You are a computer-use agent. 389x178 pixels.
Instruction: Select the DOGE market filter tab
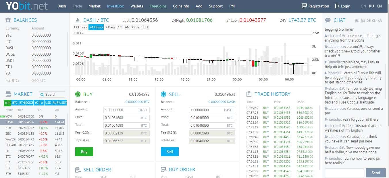pos(29,103)
